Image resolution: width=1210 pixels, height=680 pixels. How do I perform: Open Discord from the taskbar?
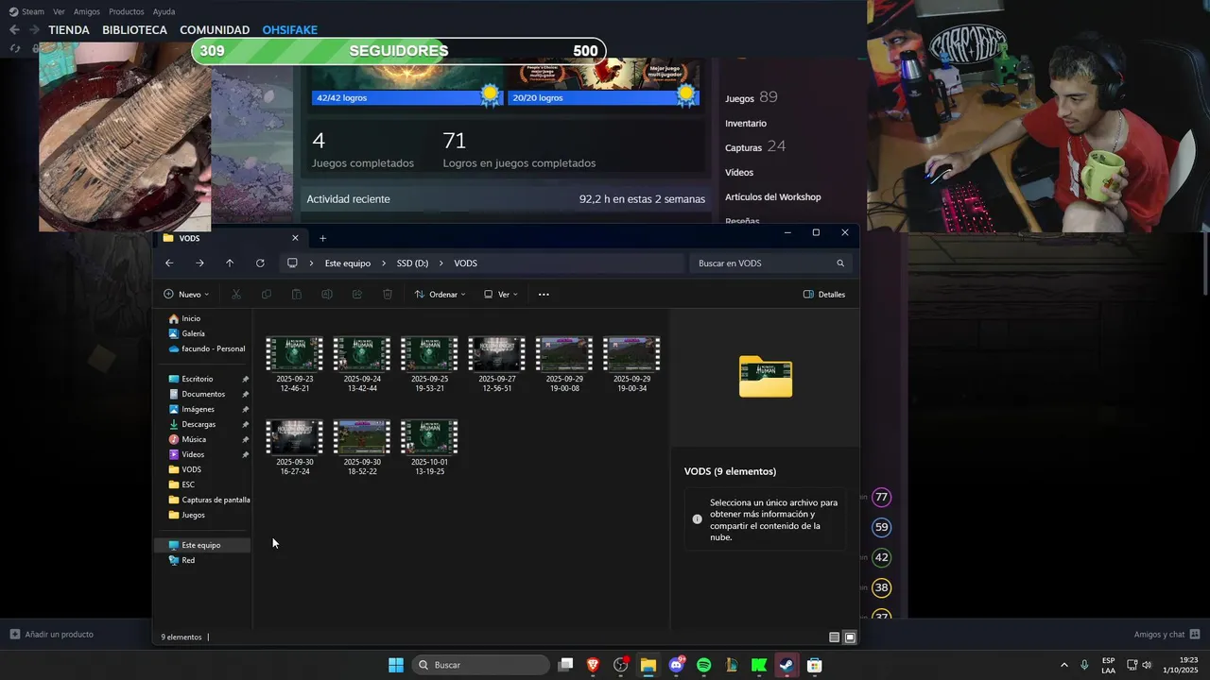677,665
